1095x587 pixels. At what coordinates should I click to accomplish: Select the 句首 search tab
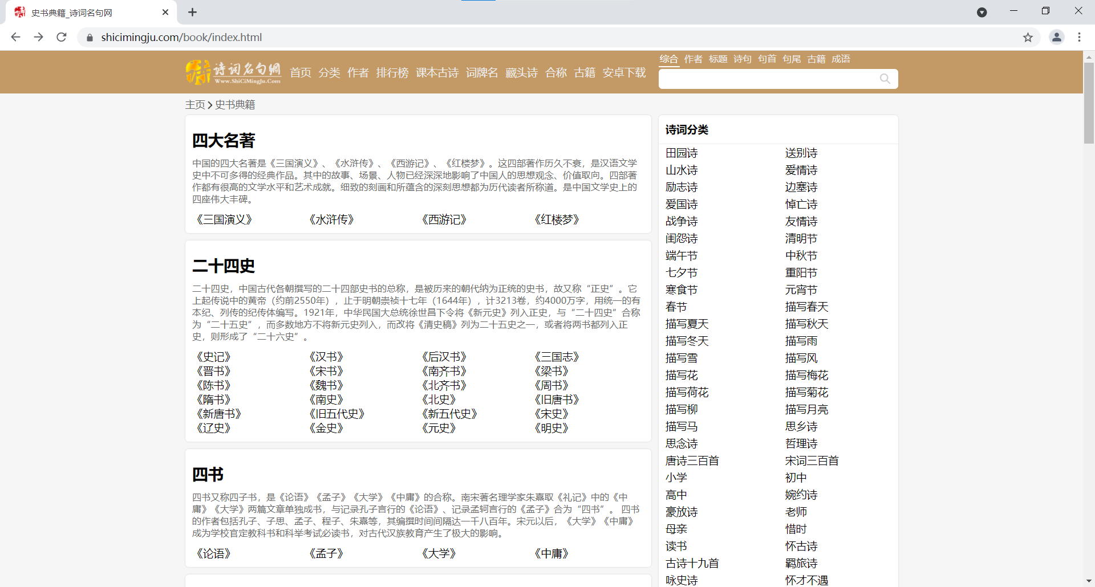point(766,59)
